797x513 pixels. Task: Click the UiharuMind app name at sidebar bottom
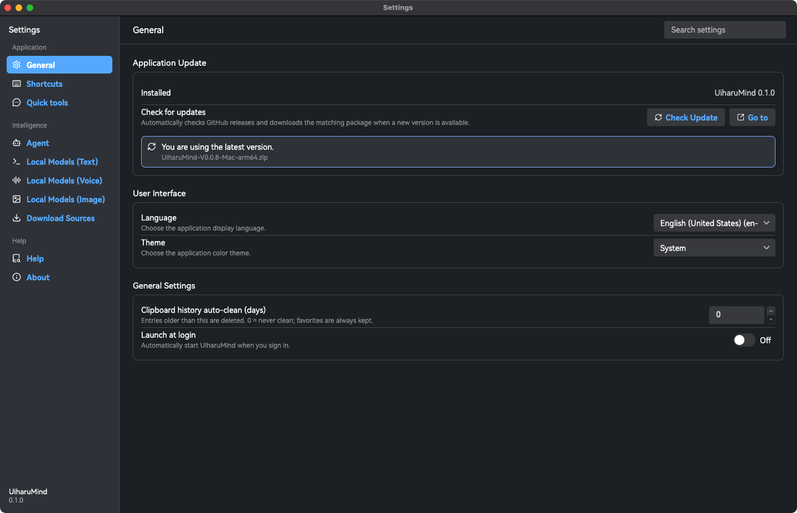point(28,491)
